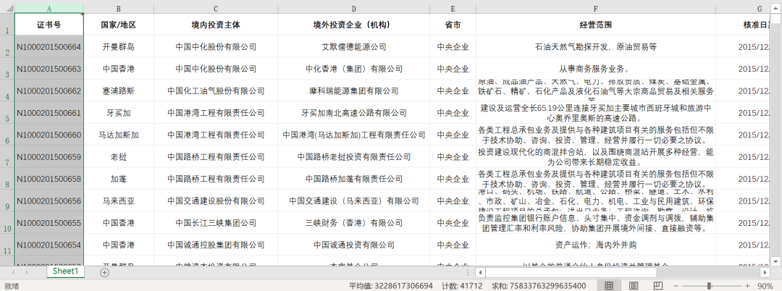Click the 从事商务服务业务。 cell
Image resolution: width=782 pixels, height=291 pixels.
click(x=595, y=69)
